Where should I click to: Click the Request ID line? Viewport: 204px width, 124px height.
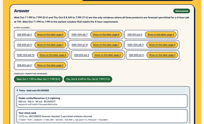click(x=38, y=104)
